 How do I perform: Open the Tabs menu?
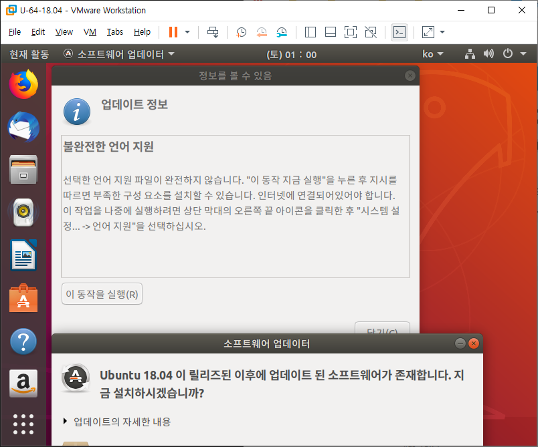[x=114, y=32]
